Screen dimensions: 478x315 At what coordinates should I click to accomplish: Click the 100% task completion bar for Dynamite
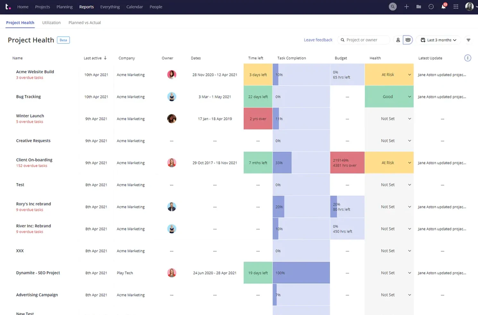pos(301,273)
